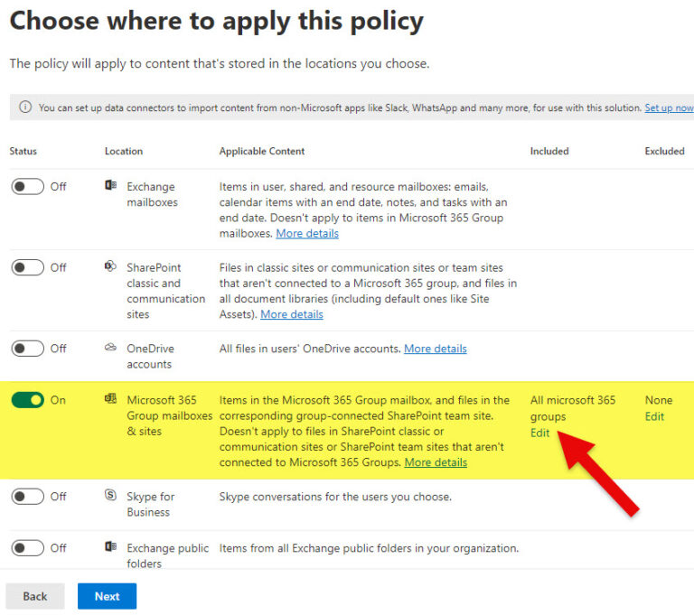Go Back to previous step
This screenshot has width=694, height=615.
pyautogui.click(x=35, y=596)
